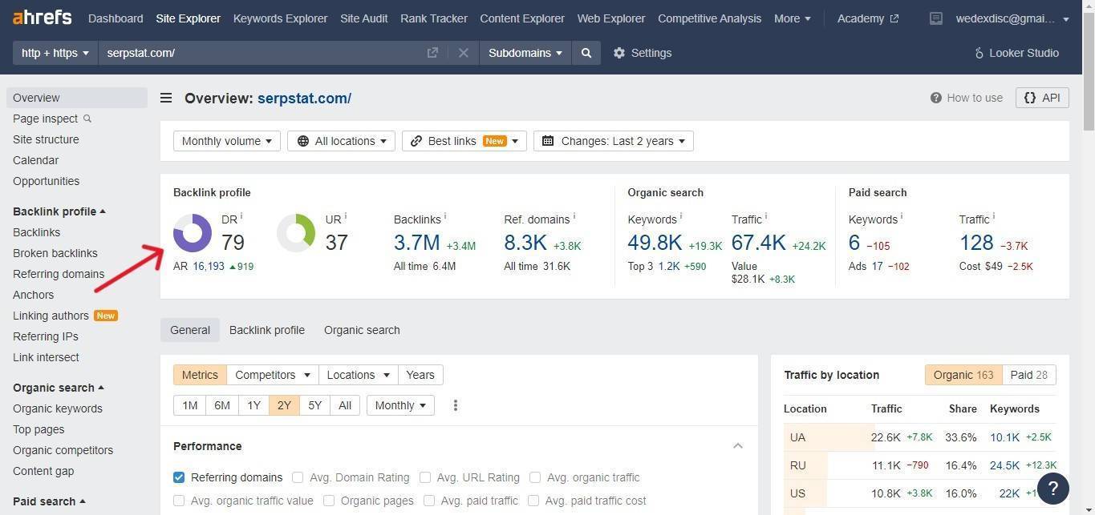The height and width of the screenshot is (515, 1095).
Task: Enable Avg. paid traffic checkbox
Action: (429, 501)
